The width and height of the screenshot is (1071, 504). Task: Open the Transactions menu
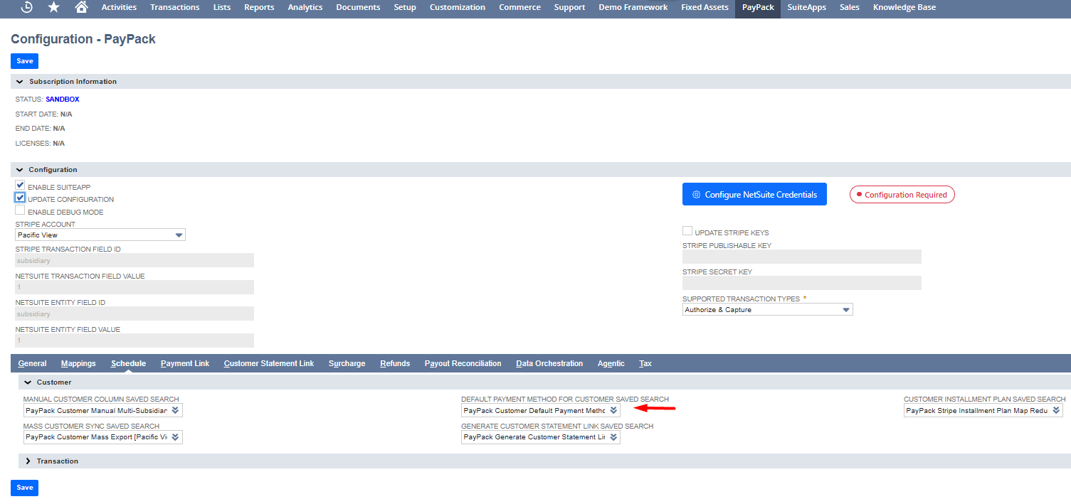(175, 7)
